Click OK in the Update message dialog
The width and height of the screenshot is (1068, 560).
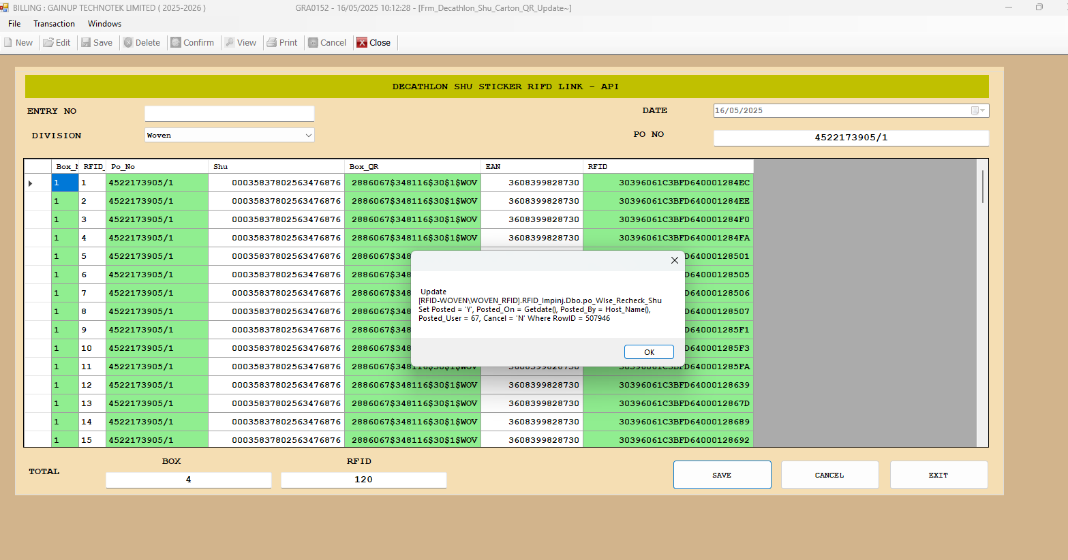click(649, 352)
